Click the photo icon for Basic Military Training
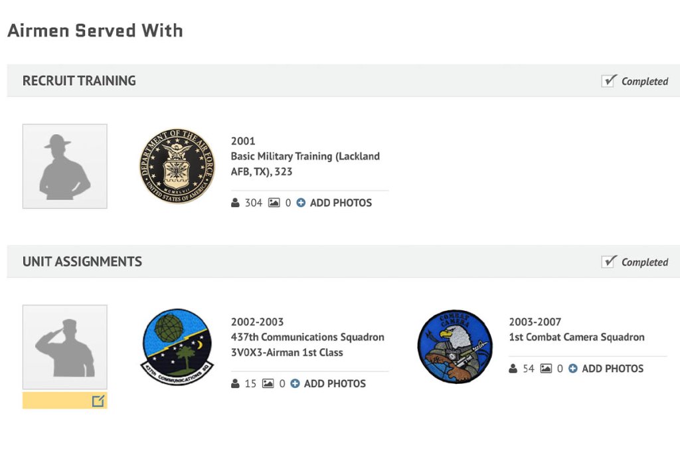This screenshot has height=453, width=680. [274, 203]
